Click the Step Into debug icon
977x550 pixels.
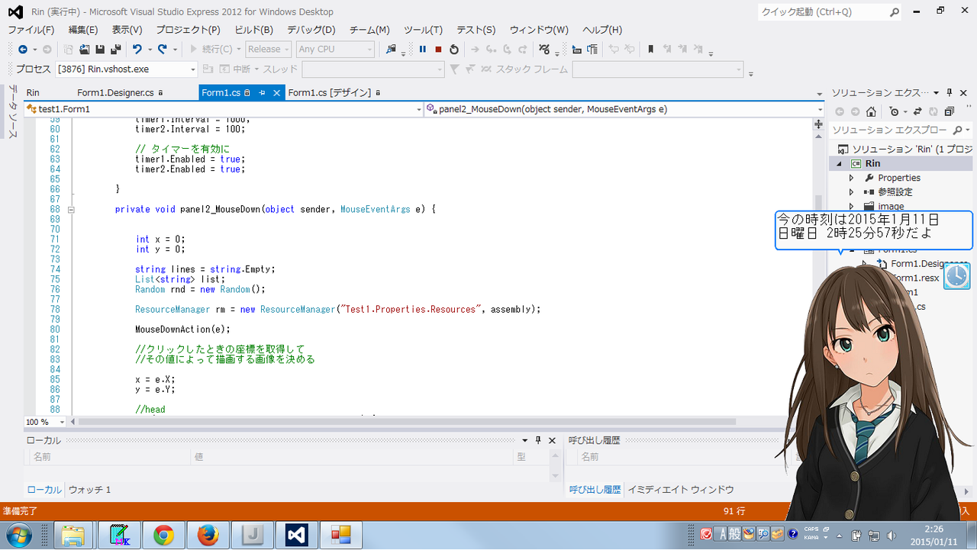[491, 50]
